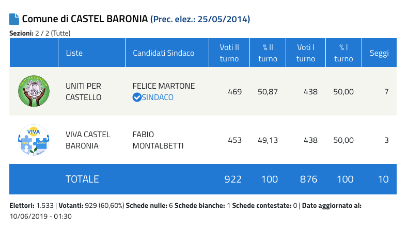407x230 pixels.
Task: Open the previous election 25/05/2014 link
Action: [200, 20]
